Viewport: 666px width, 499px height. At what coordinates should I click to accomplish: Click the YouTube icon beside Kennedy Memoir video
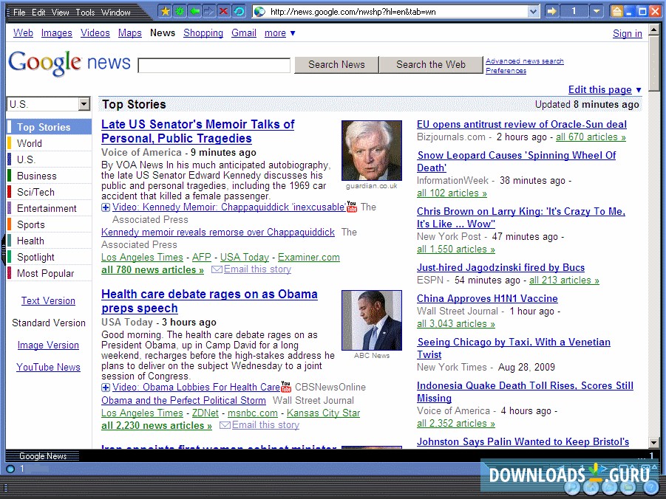click(352, 207)
